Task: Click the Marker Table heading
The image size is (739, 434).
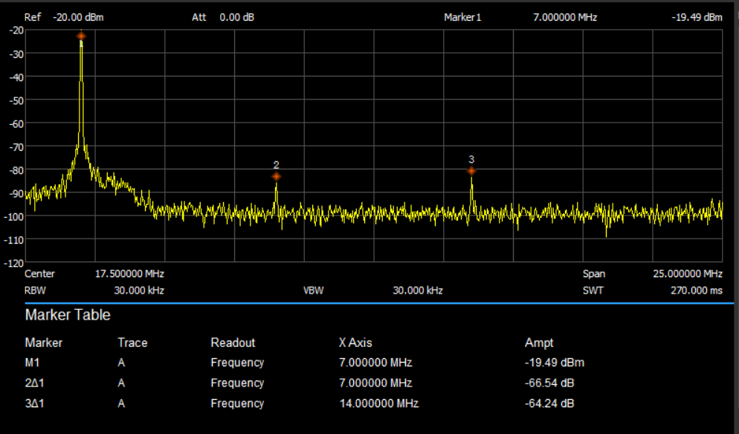Action: click(68, 315)
